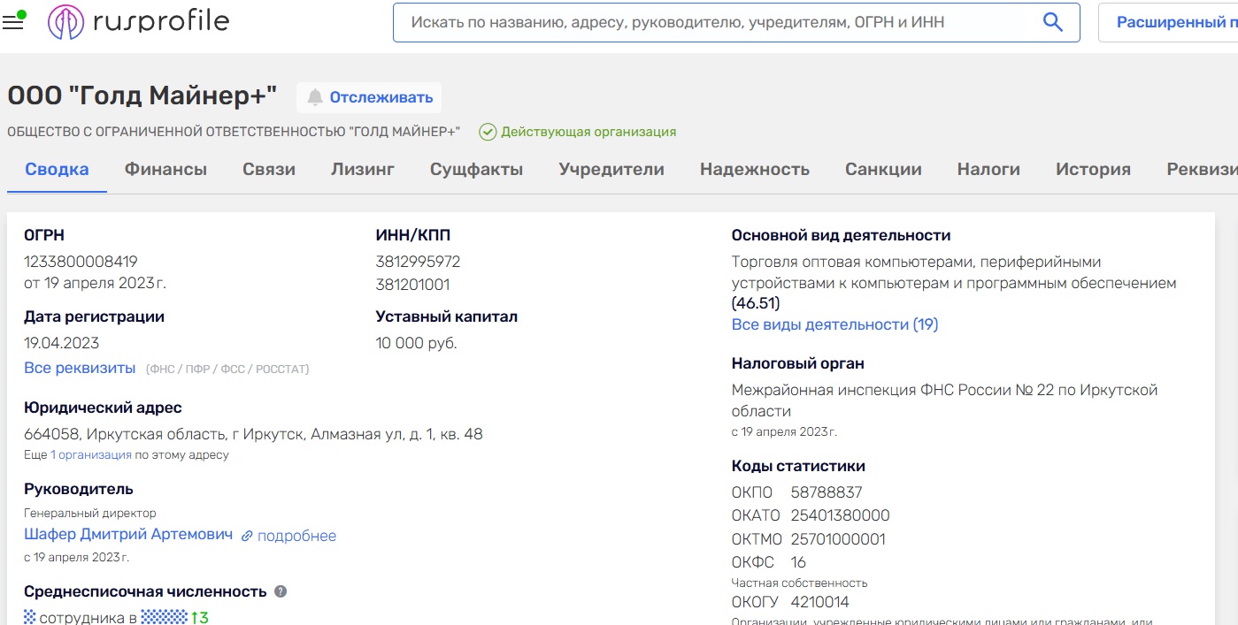
Task: Open the Финансы tab
Action: pos(165,170)
